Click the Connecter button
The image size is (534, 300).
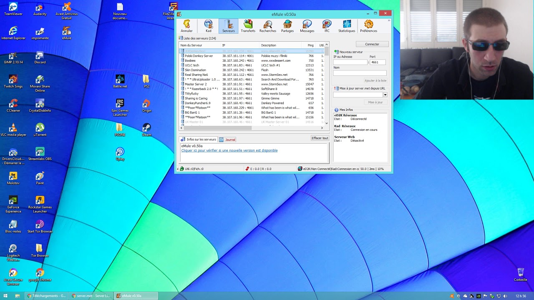pos(372,44)
